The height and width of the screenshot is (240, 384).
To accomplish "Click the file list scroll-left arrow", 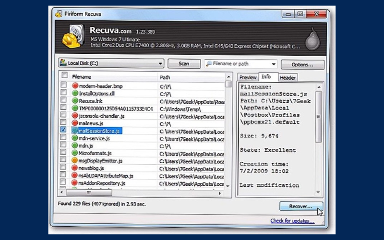I will 62,192.
